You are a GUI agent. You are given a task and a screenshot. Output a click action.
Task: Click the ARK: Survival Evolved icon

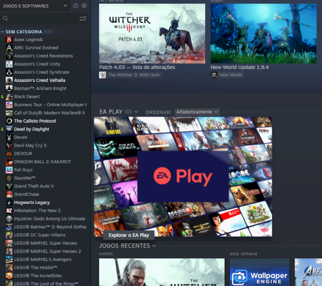coord(9,47)
